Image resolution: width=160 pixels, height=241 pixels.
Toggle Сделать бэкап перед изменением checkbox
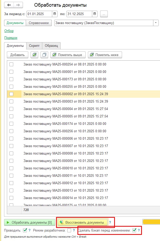coord(134,230)
